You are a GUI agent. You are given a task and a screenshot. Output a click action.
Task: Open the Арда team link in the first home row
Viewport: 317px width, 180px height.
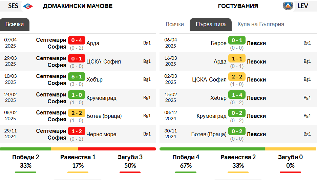click(93, 43)
